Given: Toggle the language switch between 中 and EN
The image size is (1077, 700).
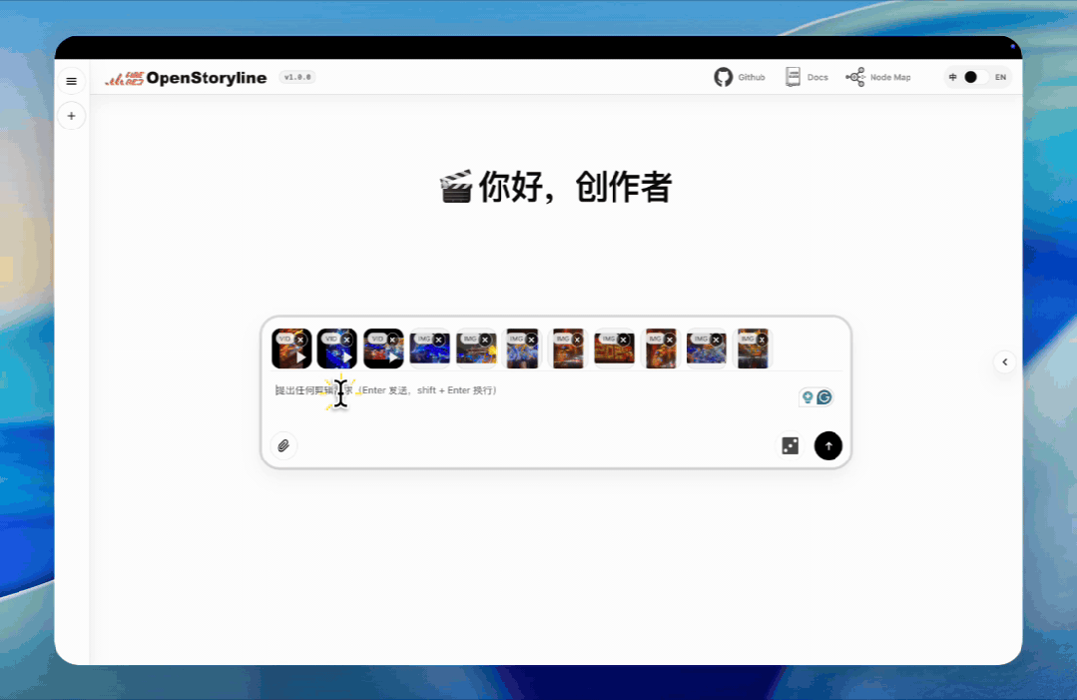Looking at the screenshot, I should click(976, 77).
